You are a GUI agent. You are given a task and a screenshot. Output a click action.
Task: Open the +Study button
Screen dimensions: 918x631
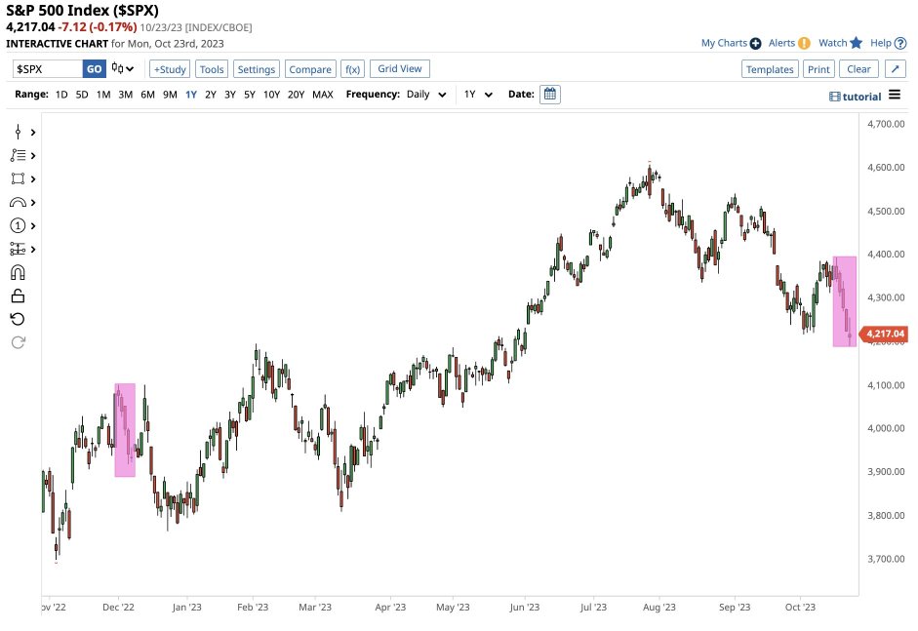(x=170, y=69)
